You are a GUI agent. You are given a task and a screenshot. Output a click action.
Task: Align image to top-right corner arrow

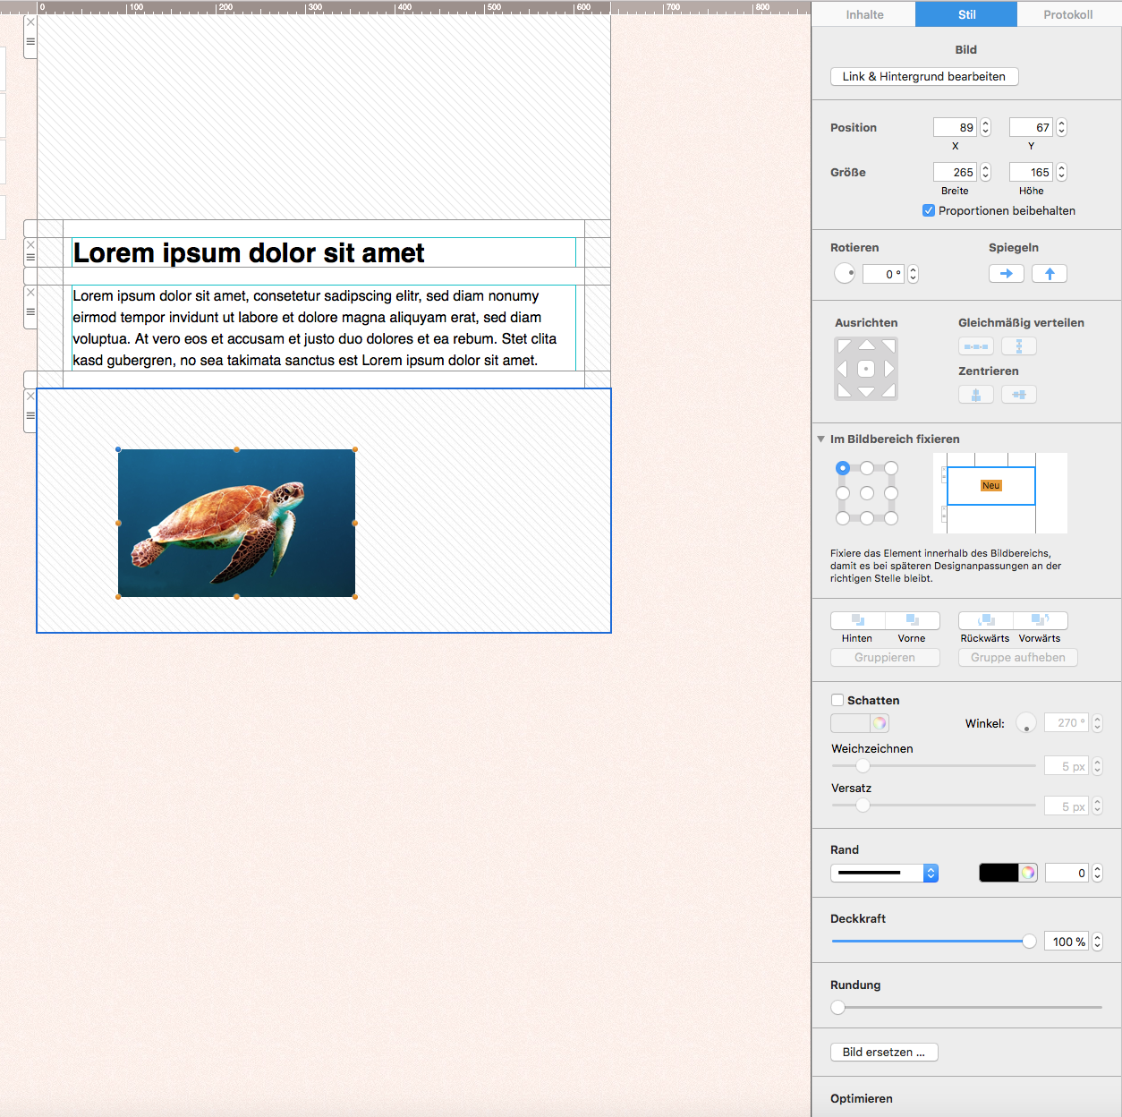888,346
